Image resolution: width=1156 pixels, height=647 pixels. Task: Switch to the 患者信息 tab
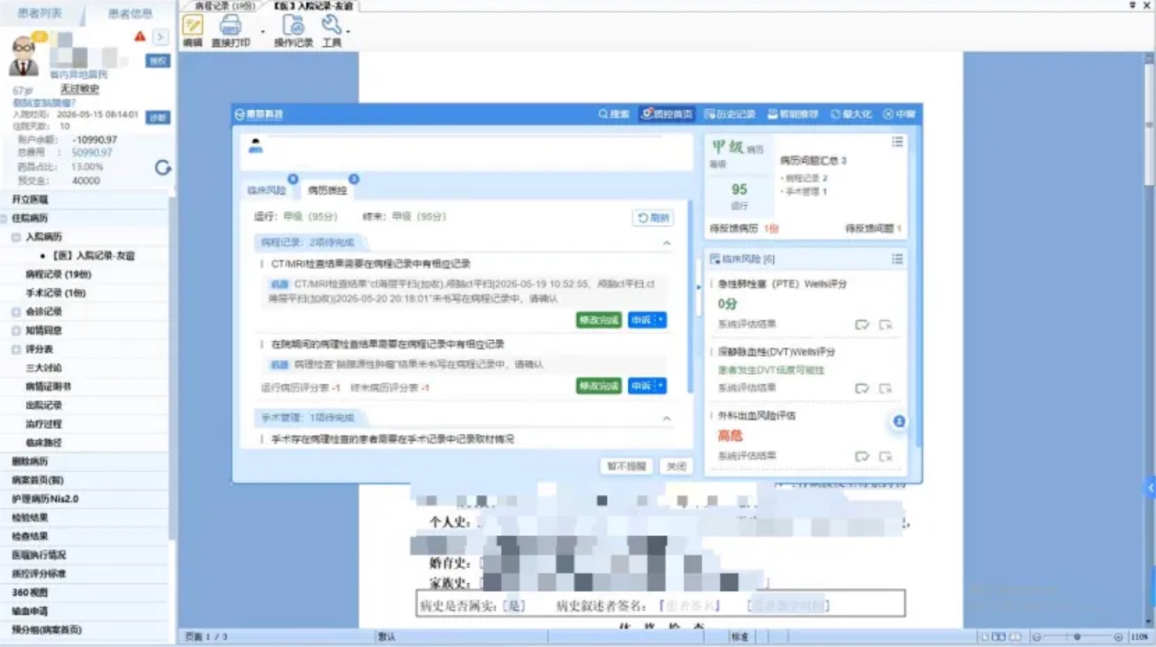130,13
